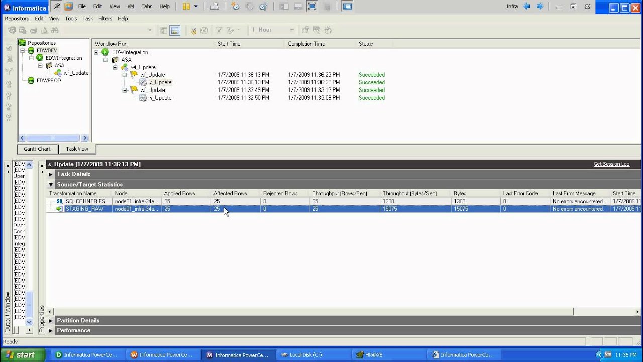Image resolution: width=643 pixels, height=362 pixels.
Task: Open the VM Tabs menu
Action: click(147, 7)
